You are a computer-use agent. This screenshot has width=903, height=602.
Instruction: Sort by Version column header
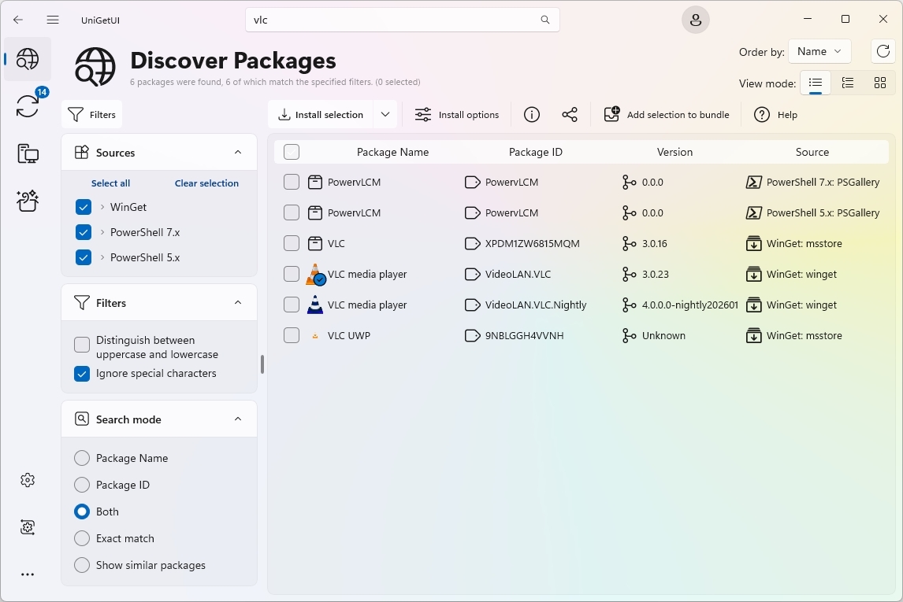(x=674, y=152)
